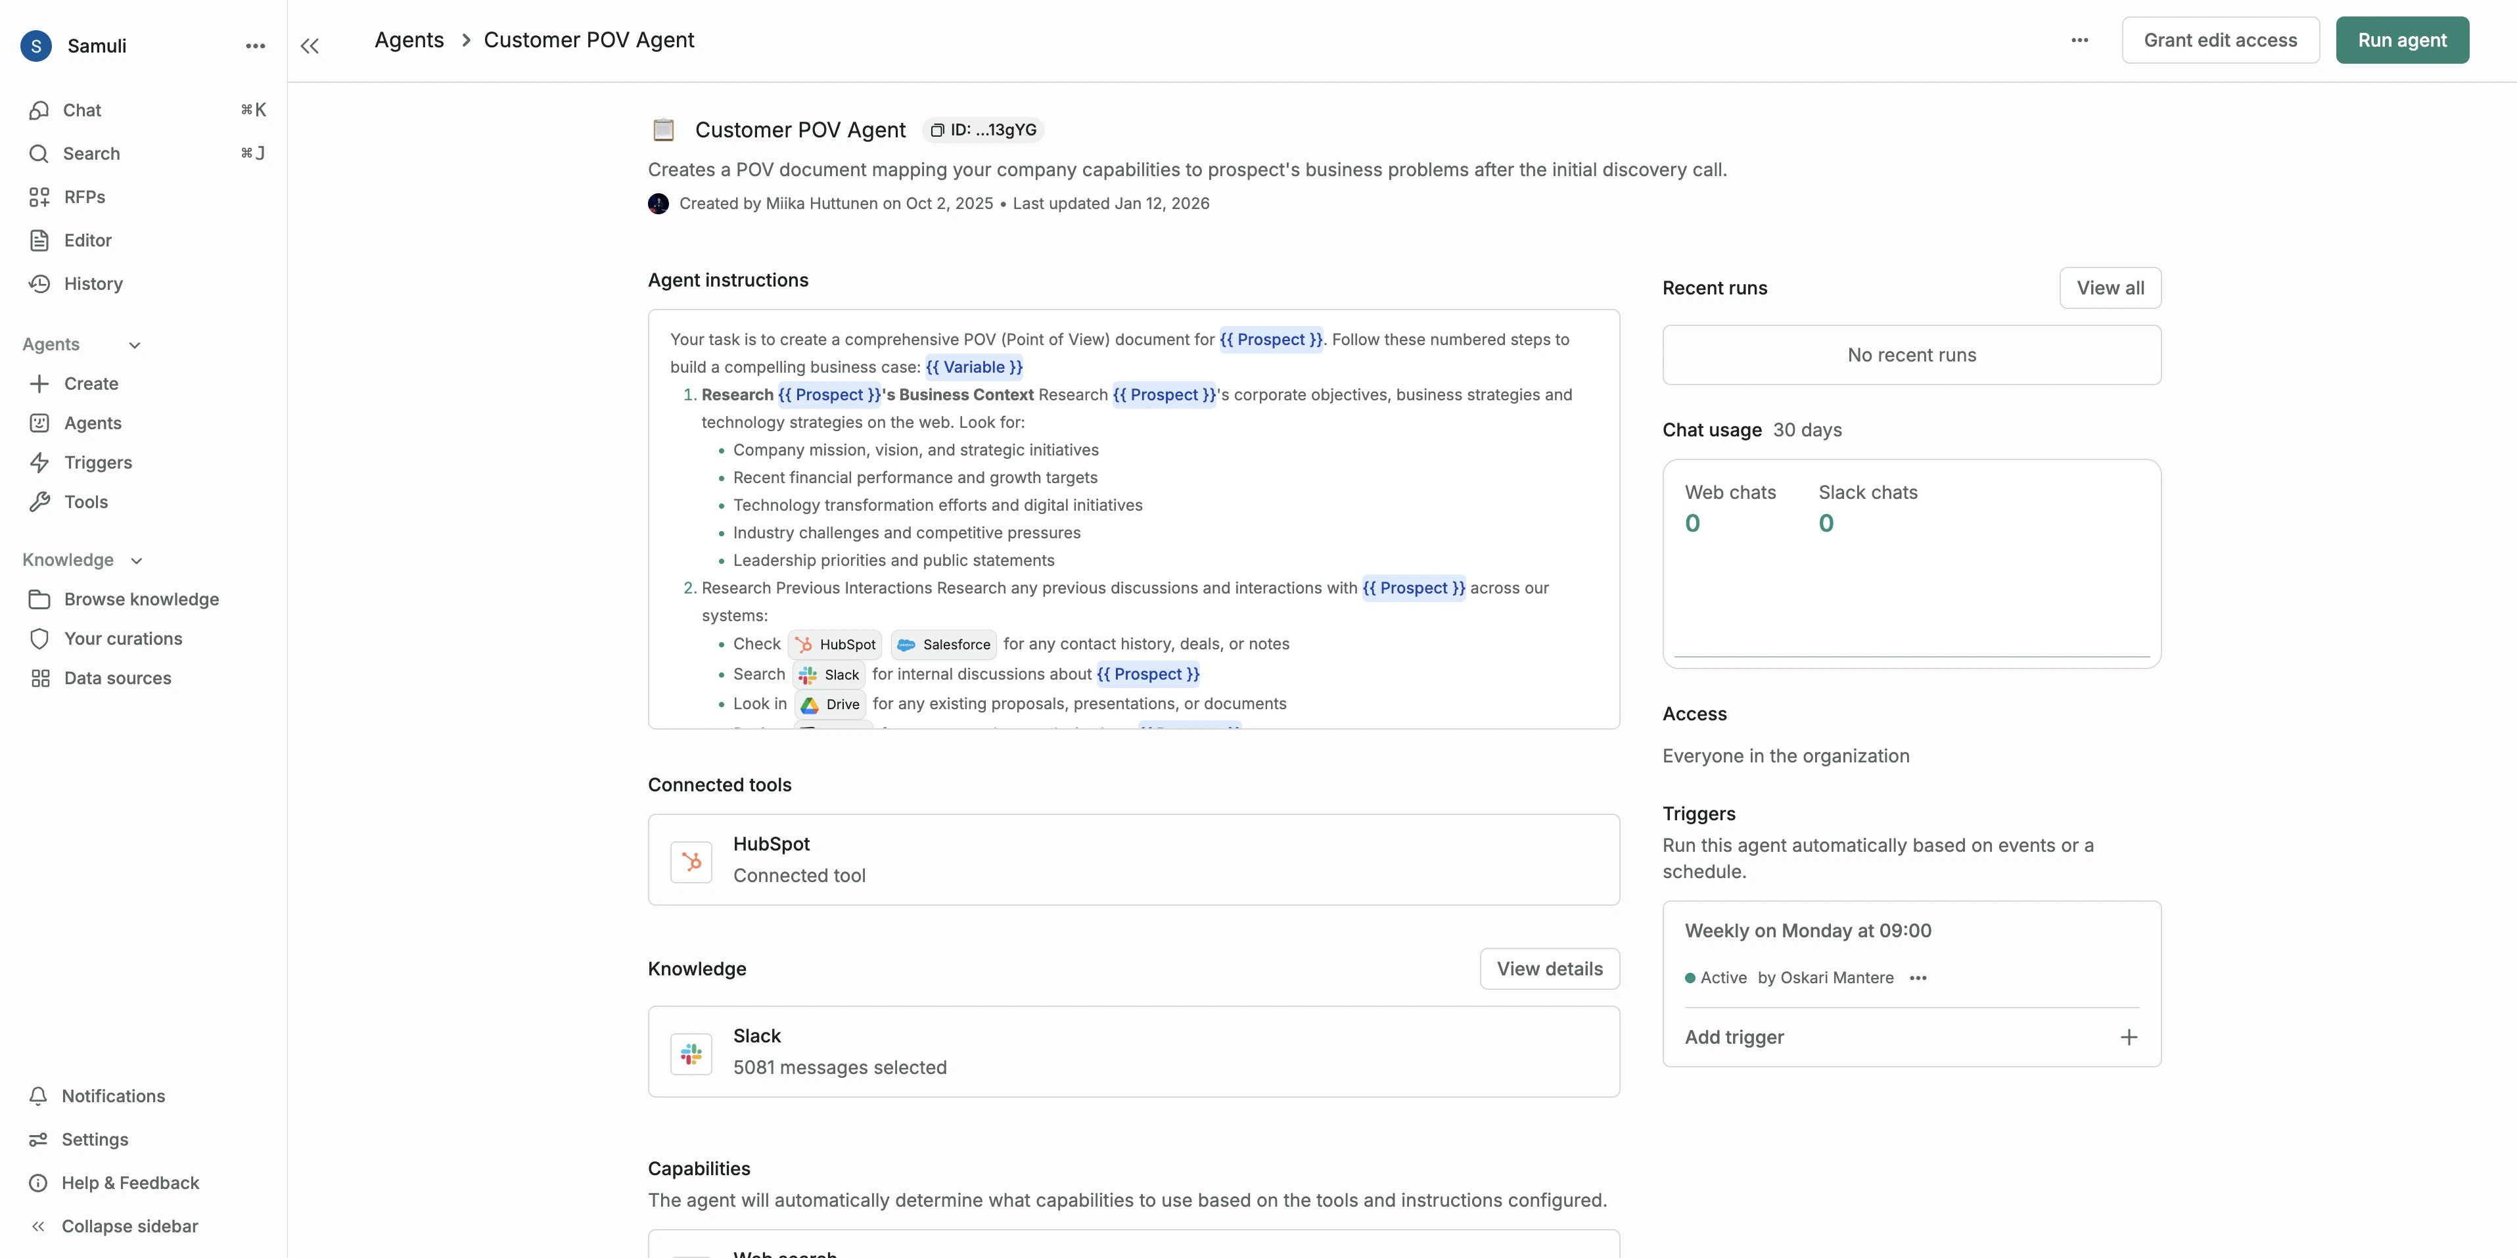Hide the sidebar with the double-arrow
Screen dimensions: 2517x1258
click(310, 45)
